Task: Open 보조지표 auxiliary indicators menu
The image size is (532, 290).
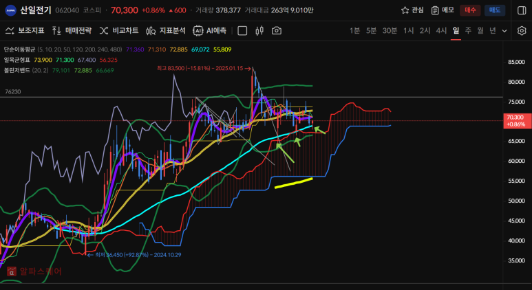Action: coord(25,31)
